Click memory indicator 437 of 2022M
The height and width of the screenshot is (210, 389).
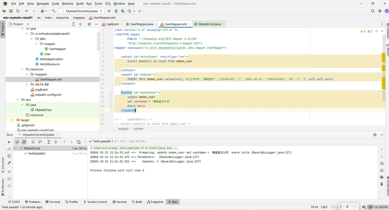point(378,207)
